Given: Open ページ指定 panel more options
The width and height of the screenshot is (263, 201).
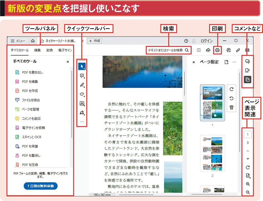Looking at the screenshot, I should tap(234, 62).
